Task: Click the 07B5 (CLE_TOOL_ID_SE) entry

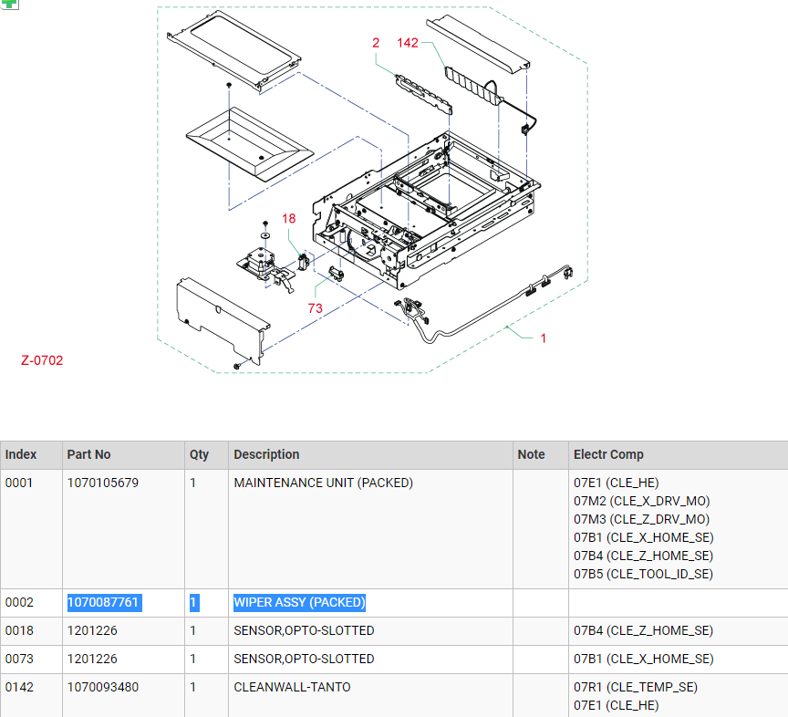Action: [643, 574]
